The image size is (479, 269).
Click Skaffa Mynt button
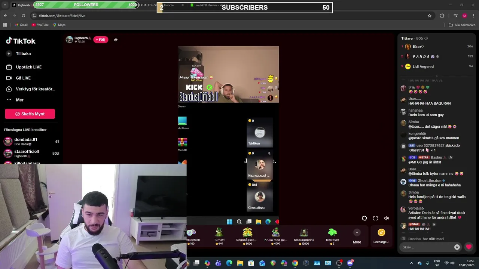(30, 114)
